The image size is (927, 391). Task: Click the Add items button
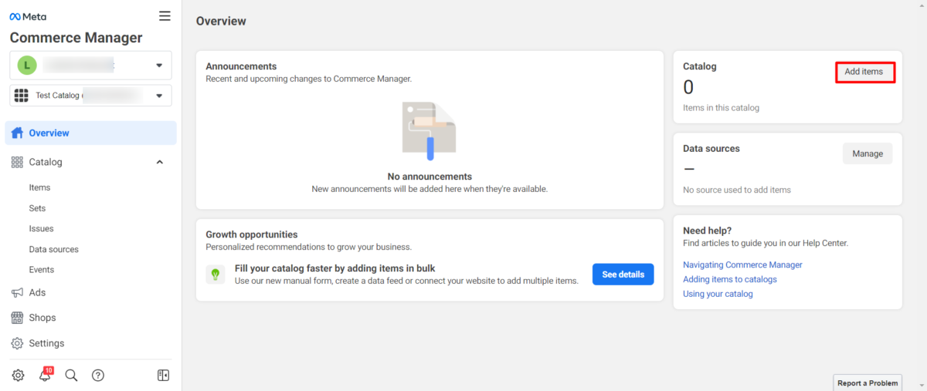tap(864, 72)
